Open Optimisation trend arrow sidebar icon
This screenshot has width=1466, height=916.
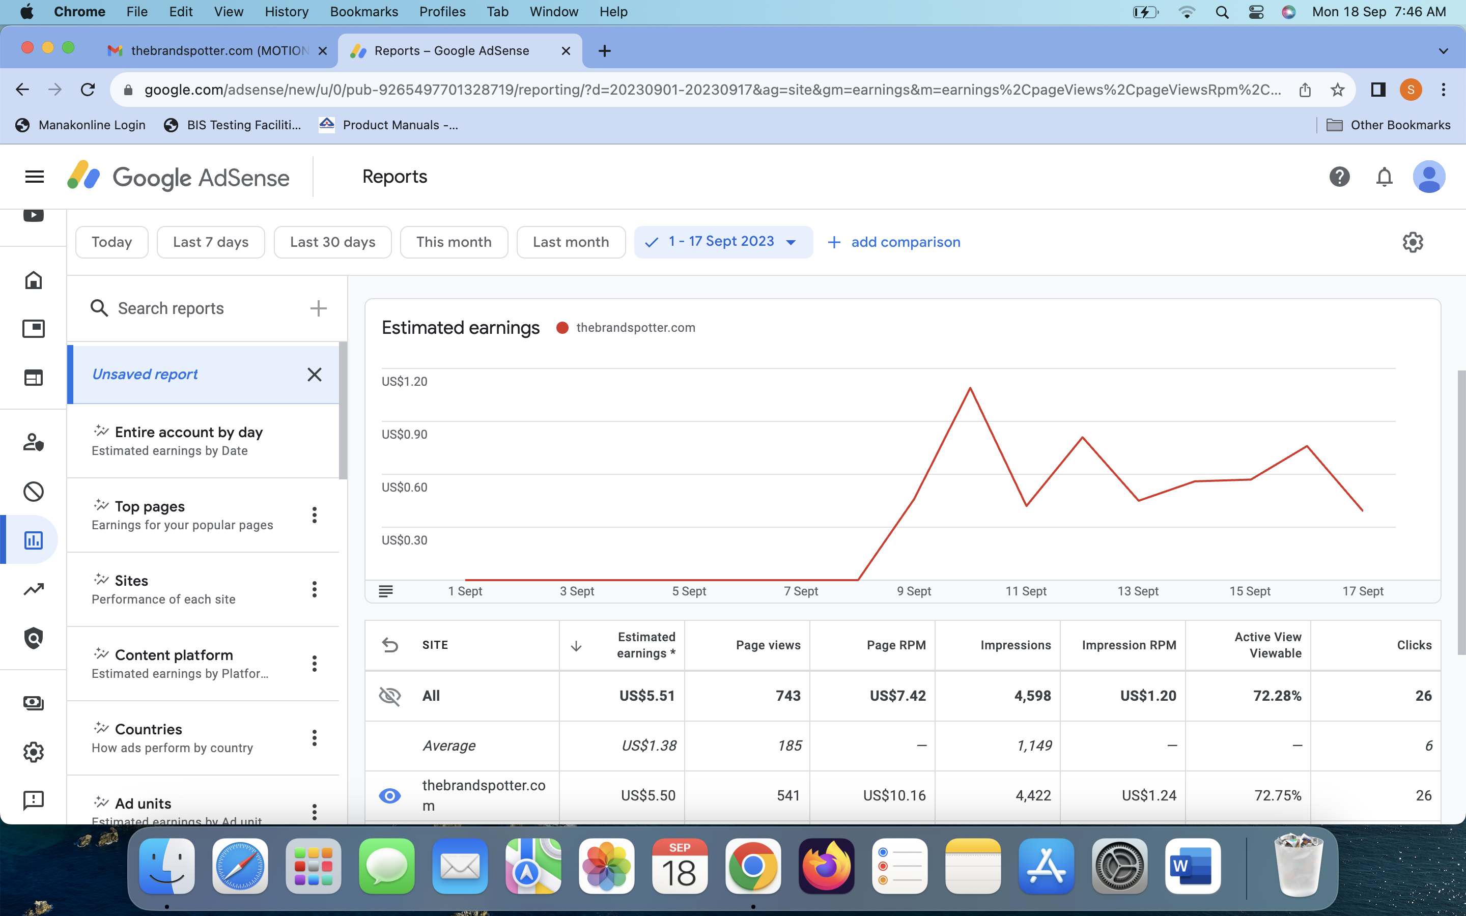tap(33, 589)
